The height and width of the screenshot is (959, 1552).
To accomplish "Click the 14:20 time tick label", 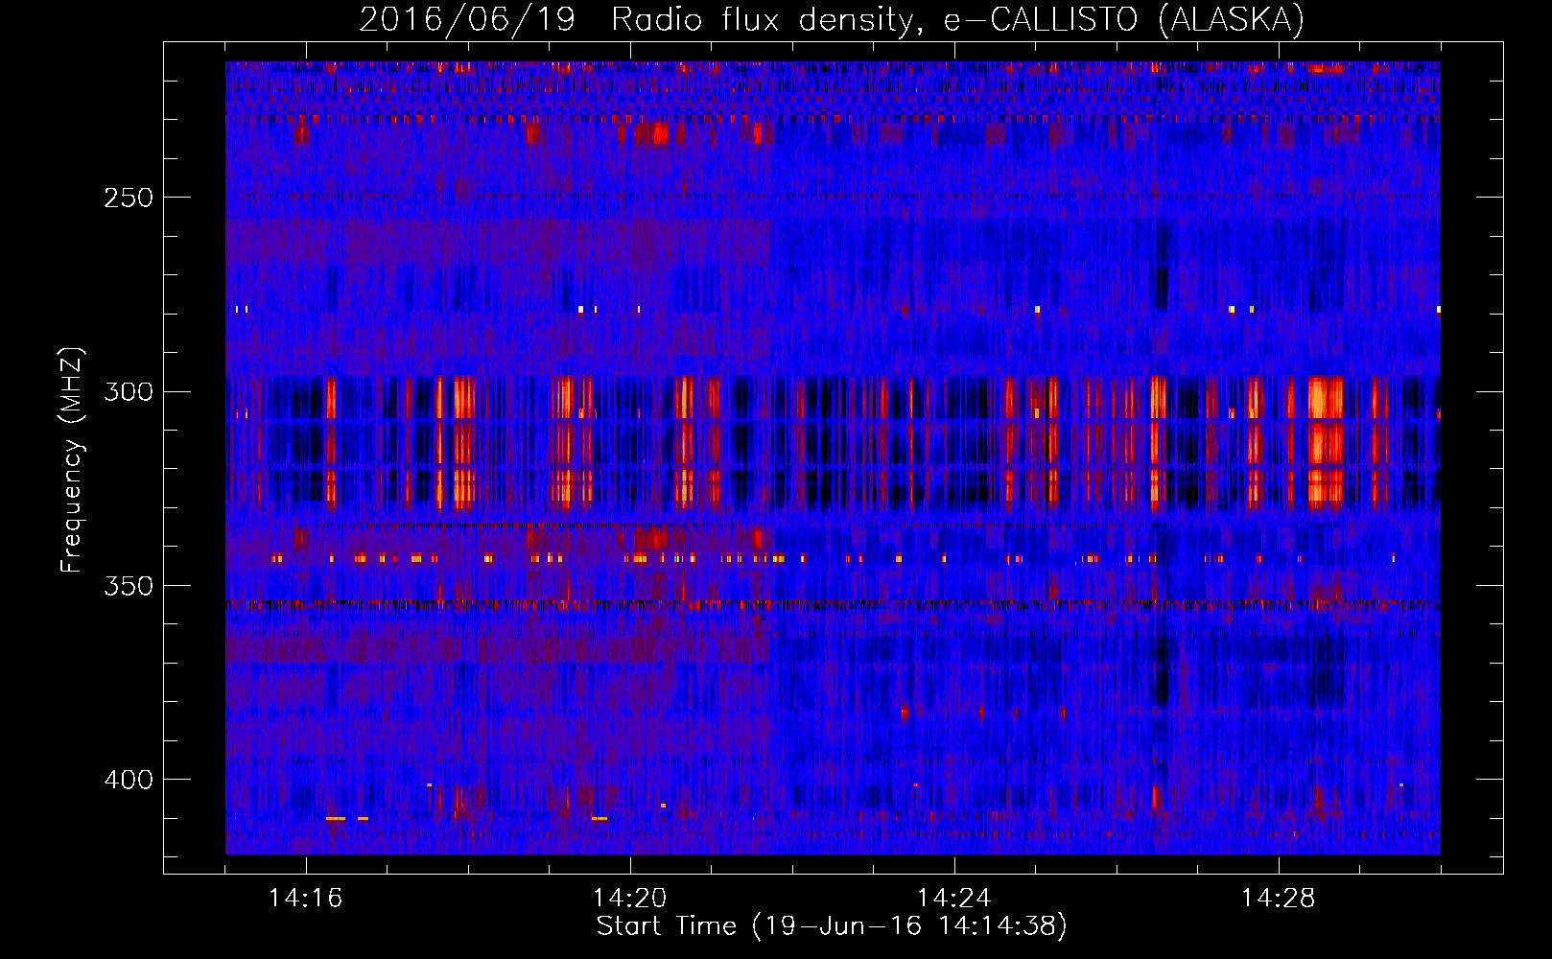I will tap(629, 898).
